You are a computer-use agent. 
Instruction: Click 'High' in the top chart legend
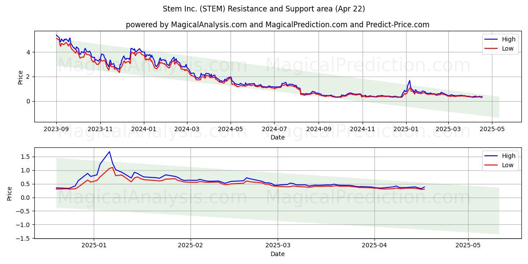click(509, 40)
